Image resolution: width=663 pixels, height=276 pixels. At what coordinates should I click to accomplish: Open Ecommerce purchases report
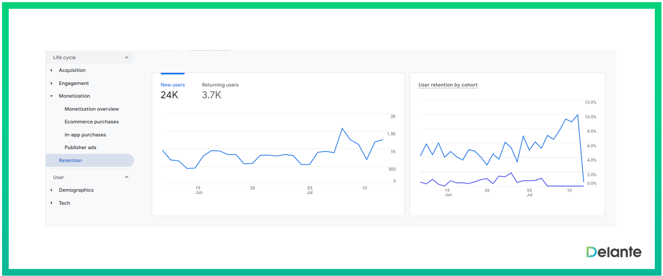pyautogui.click(x=91, y=122)
